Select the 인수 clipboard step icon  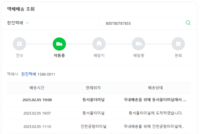[x=19, y=44]
